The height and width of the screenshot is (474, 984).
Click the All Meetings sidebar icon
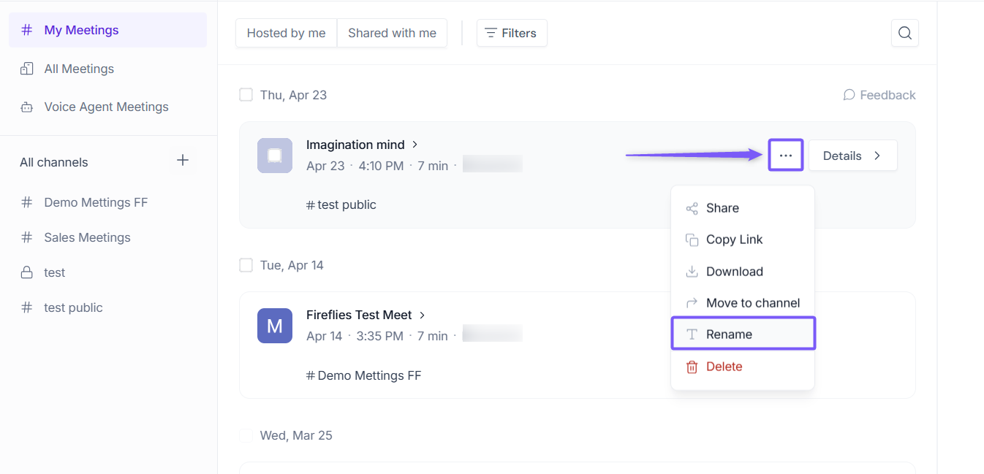click(27, 69)
